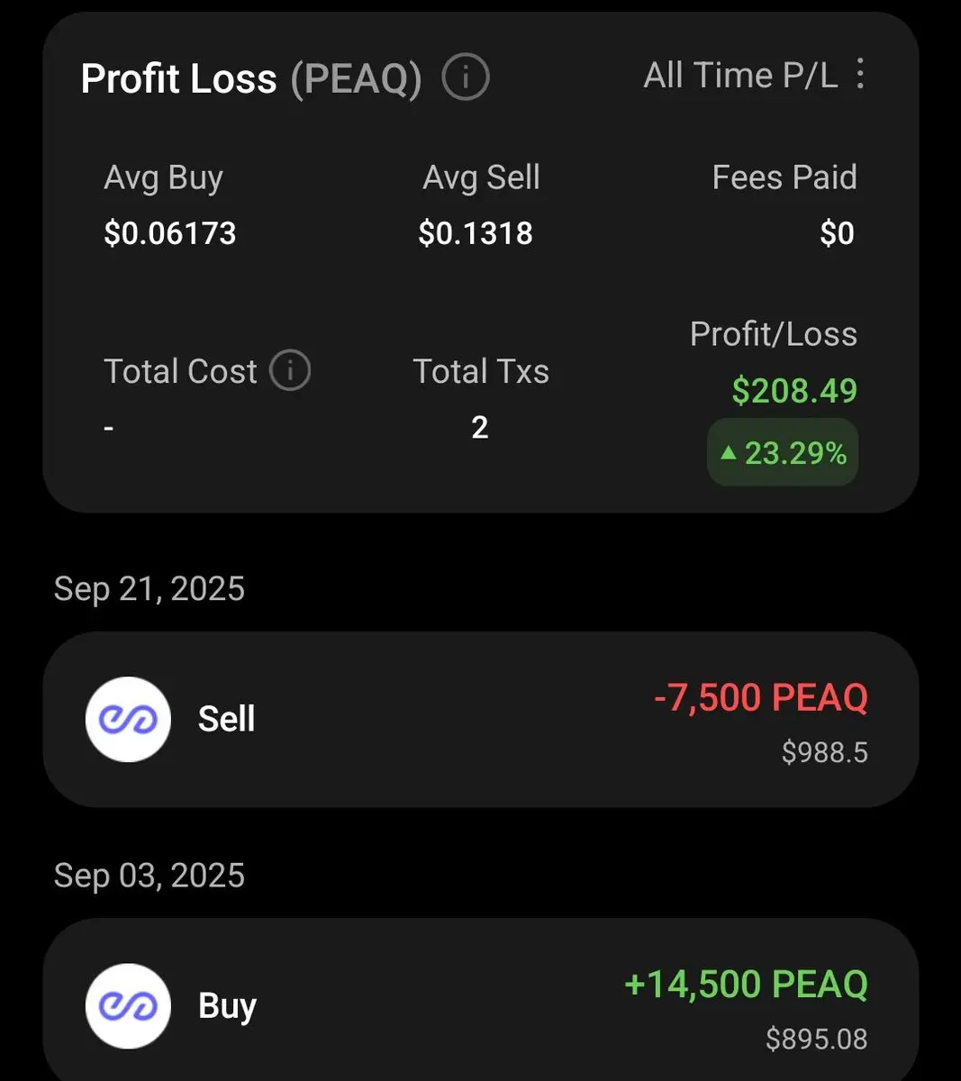The width and height of the screenshot is (961, 1081).
Task: Tap the Sep 03, 2025 date header
Action: pos(150,876)
